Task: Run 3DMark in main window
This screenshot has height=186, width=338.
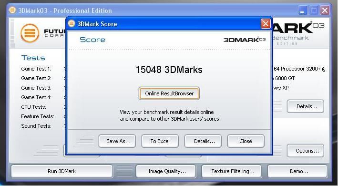Action: (62, 171)
